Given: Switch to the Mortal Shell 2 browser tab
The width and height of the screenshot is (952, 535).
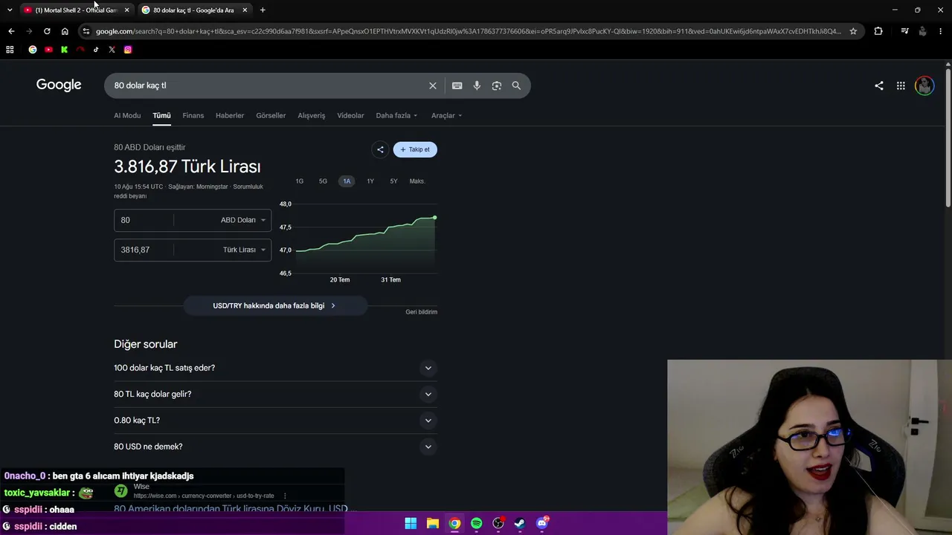Looking at the screenshot, I should point(76,10).
